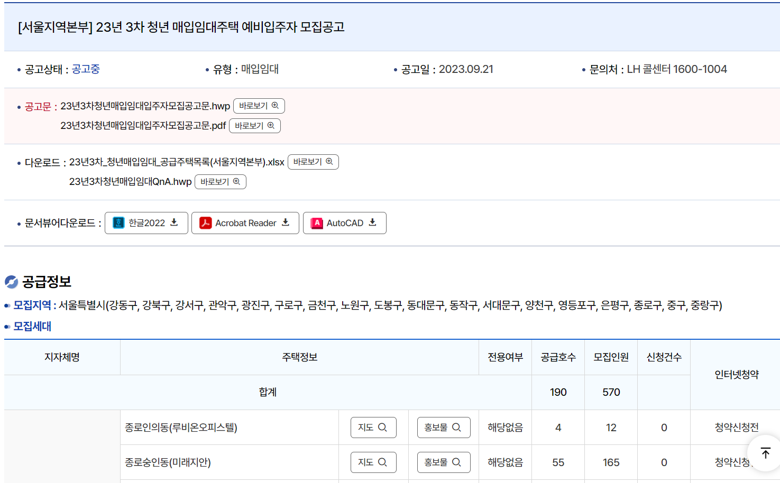Click the magnifier icon beside pdf 바로보기 button
780x483 pixels.
point(271,126)
